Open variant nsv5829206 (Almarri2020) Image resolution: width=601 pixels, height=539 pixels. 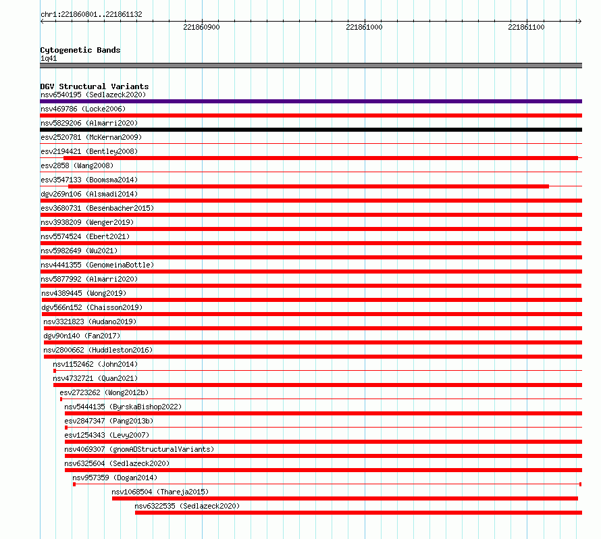pyautogui.click(x=89, y=123)
